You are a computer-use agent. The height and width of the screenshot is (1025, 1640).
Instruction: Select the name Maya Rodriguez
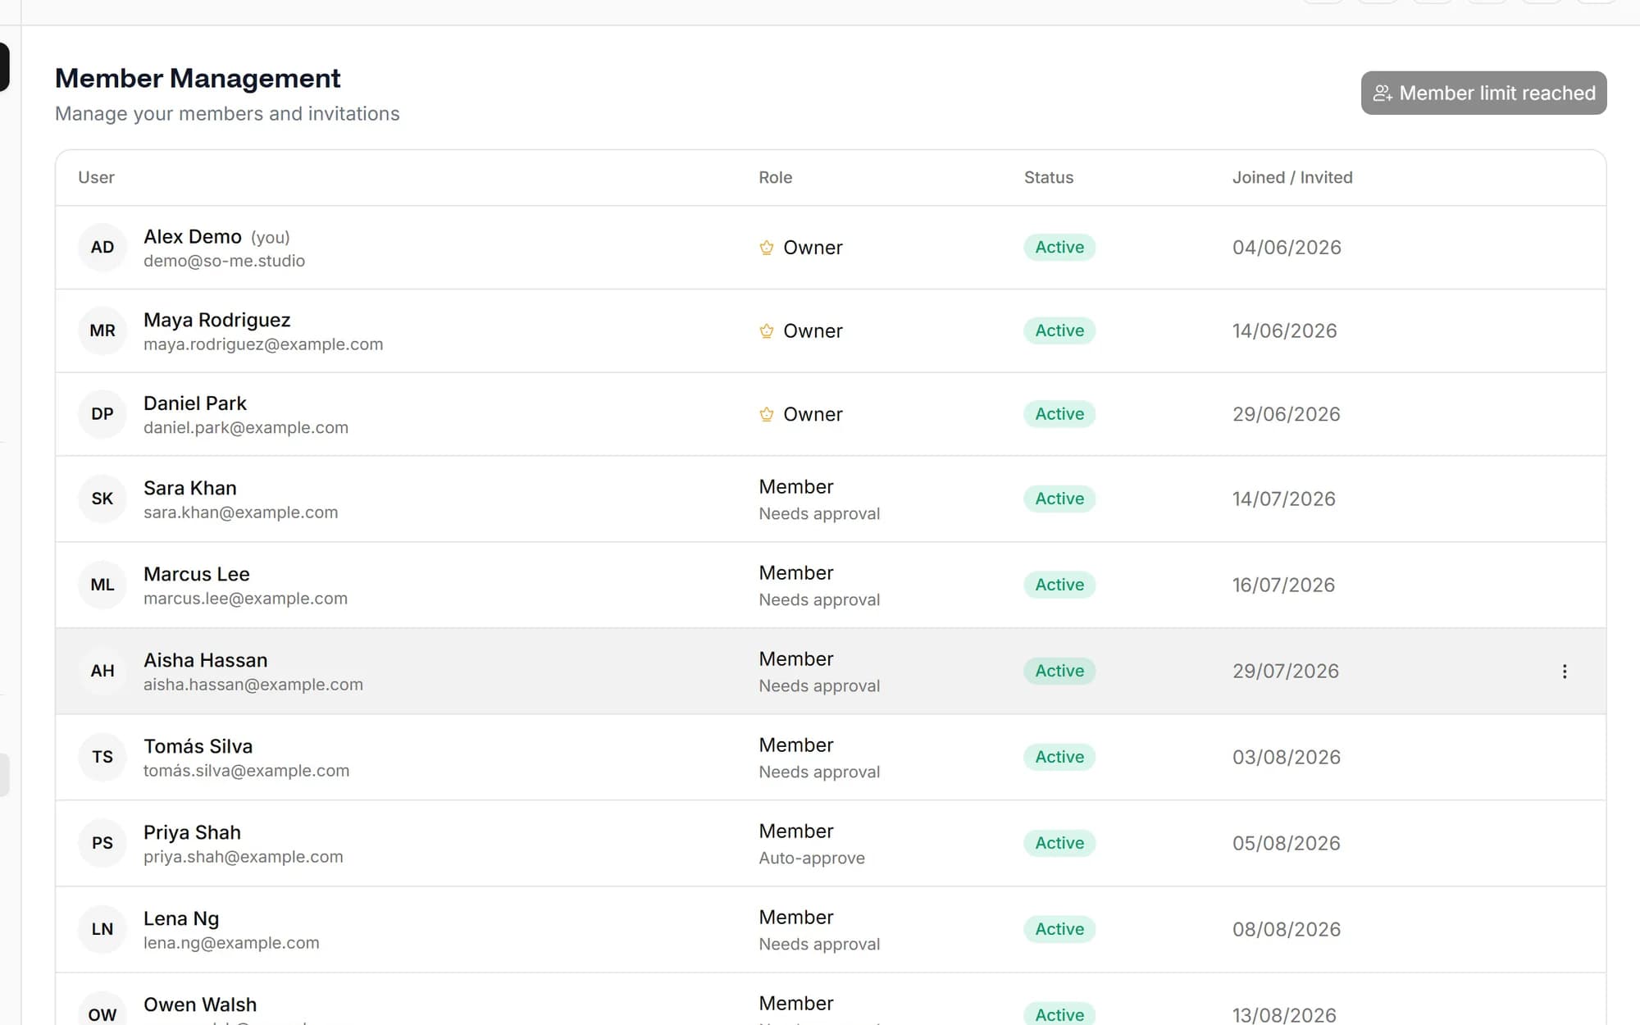(216, 320)
